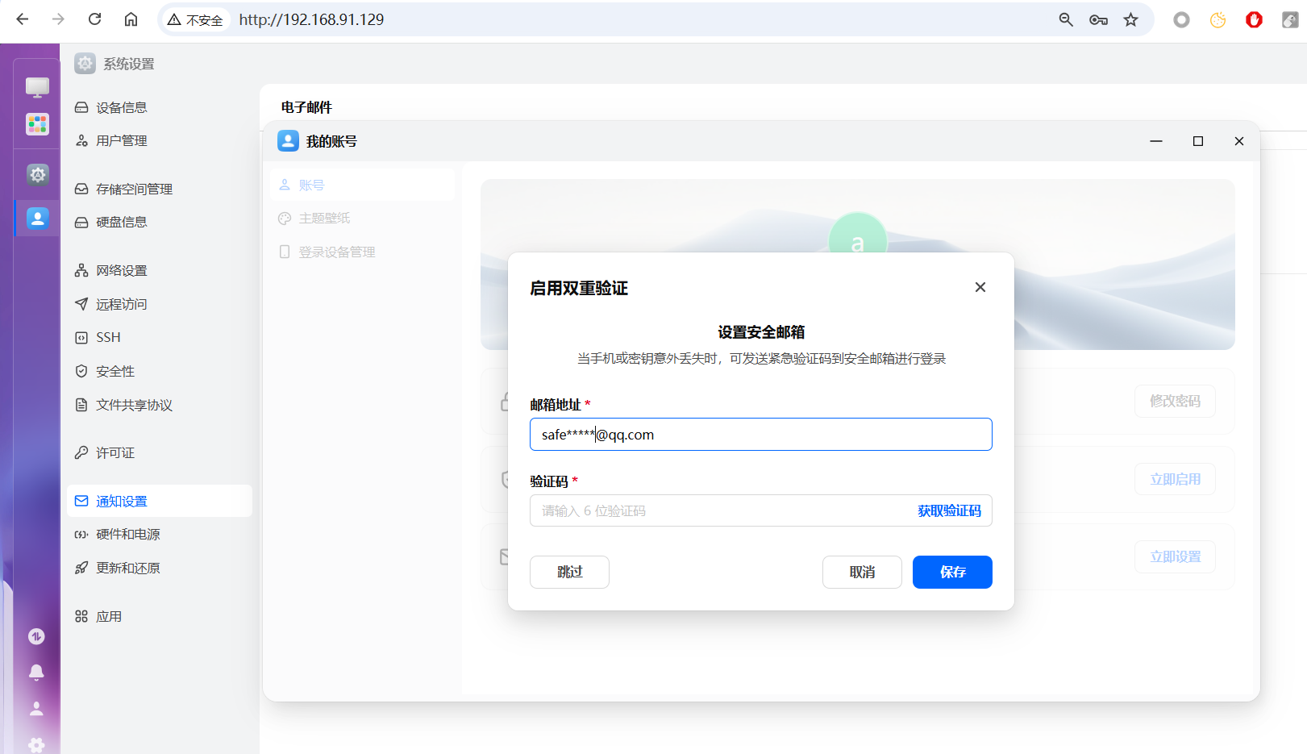
Task: Click the transfer/tasks icon in the left rail
Action: 35,635
